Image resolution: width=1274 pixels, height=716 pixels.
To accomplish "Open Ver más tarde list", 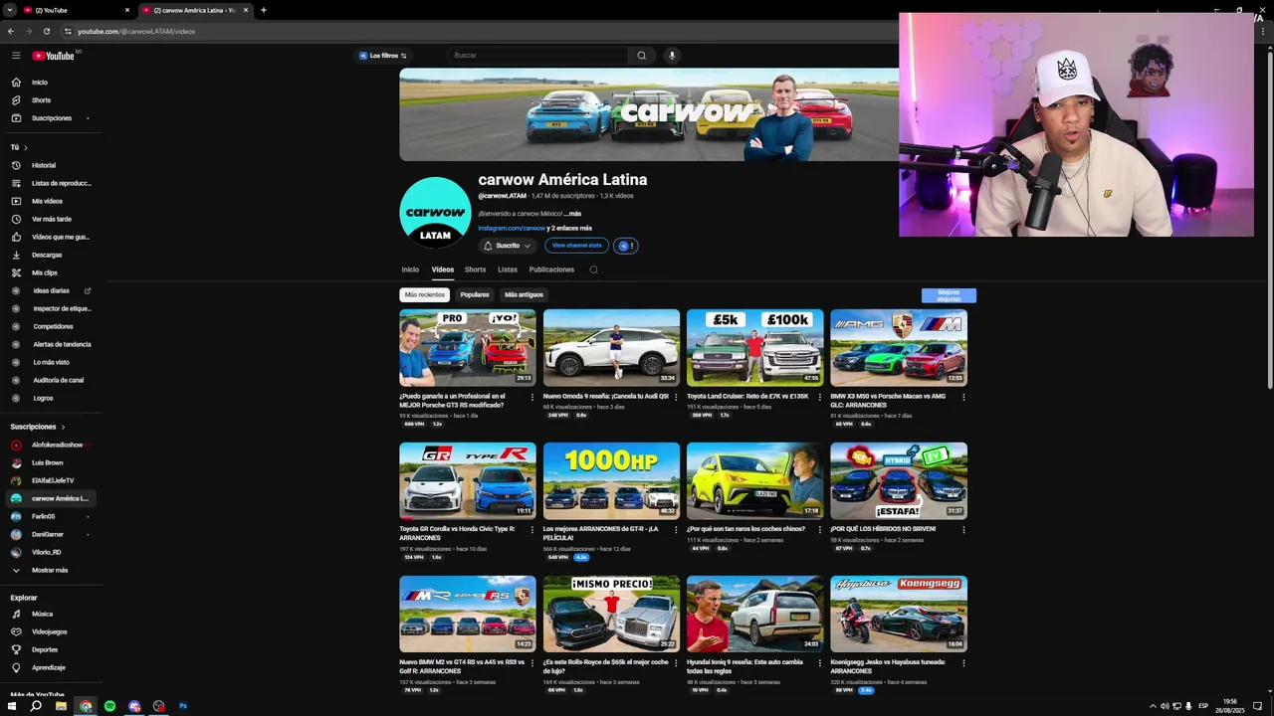I will click(52, 219).
